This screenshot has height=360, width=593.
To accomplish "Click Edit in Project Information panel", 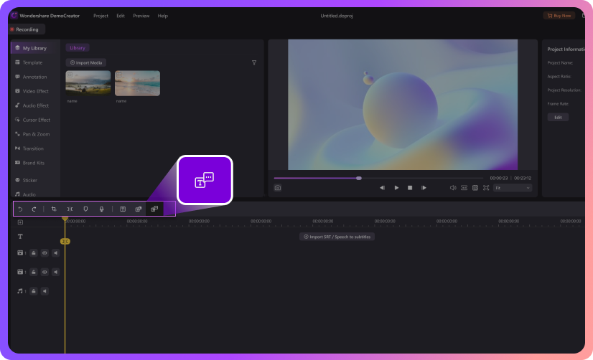I will [558, 117].
